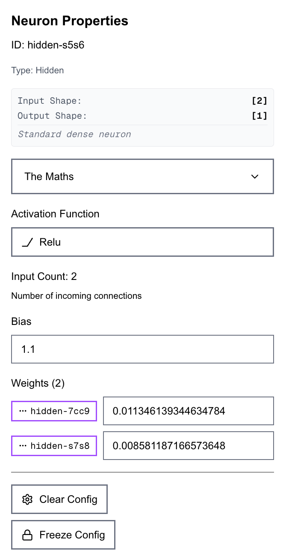Viewport: 283px width, 559px height.
Task: Click the Relu ramp icon
Action: [x=27, y=243]
